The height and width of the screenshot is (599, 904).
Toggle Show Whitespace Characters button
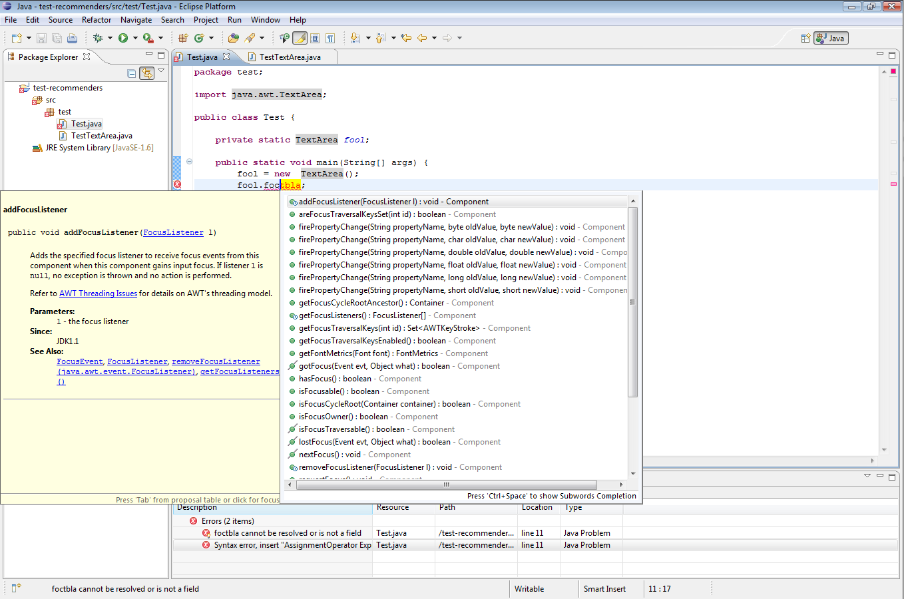pos(330,38)
